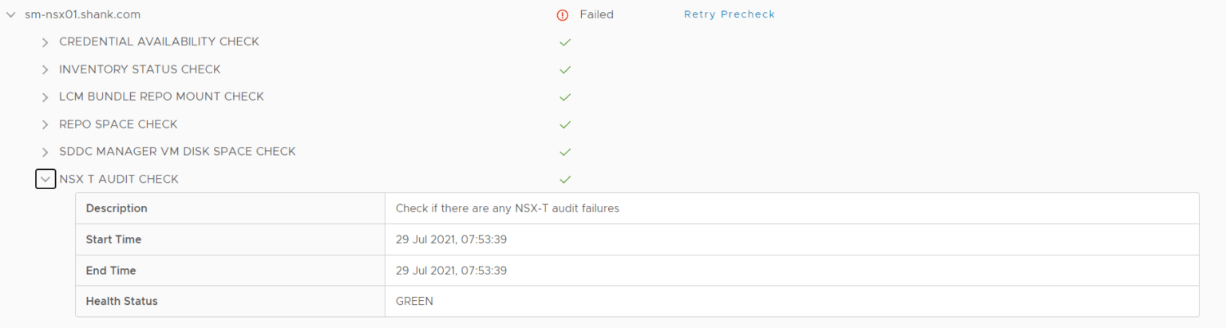
Task: Click the Repo Space Check green checkmark
Action: tap(565, 124)
